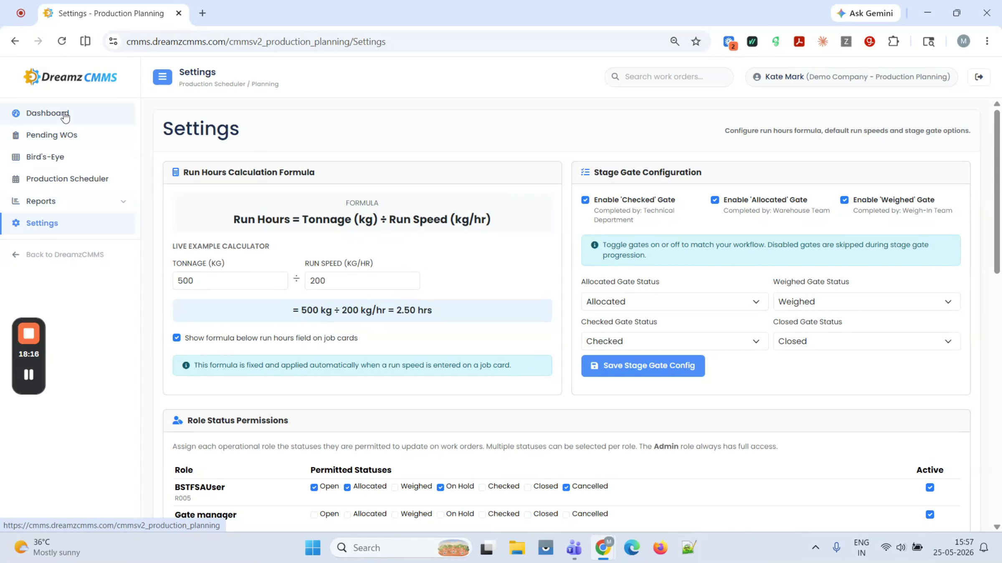1002x563 pixels.
Task: Disable the 'Checked' Gate checkbox
Action: tap(585, 200)
